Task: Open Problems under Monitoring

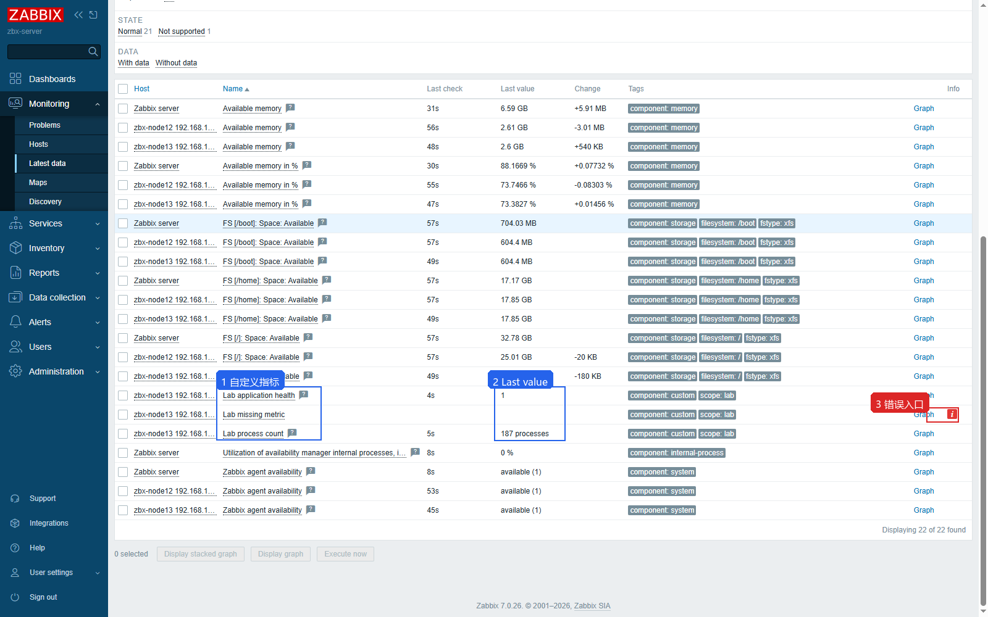Action: point(44,125)
